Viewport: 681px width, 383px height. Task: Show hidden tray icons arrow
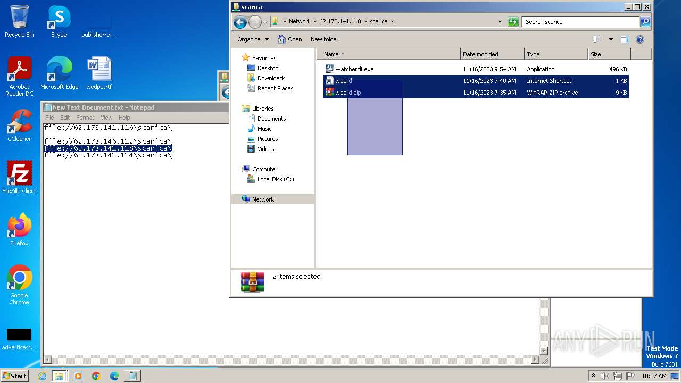click(593, 376)
